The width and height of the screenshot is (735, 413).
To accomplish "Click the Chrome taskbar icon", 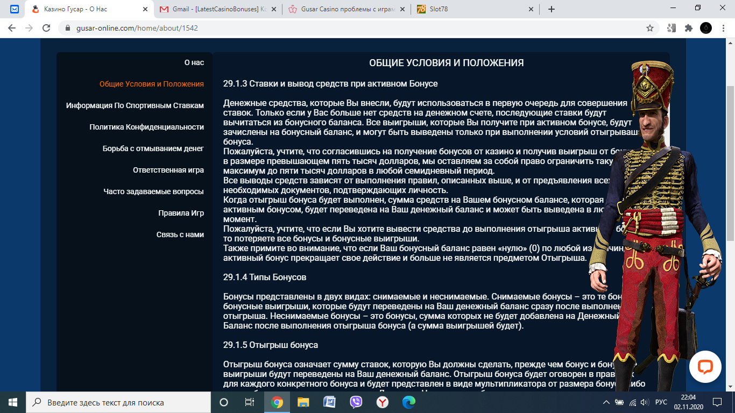I will [x=277, y=402].
